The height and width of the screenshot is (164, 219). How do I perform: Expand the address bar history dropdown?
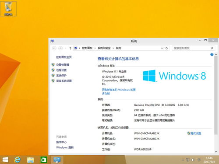pos(162,48)
